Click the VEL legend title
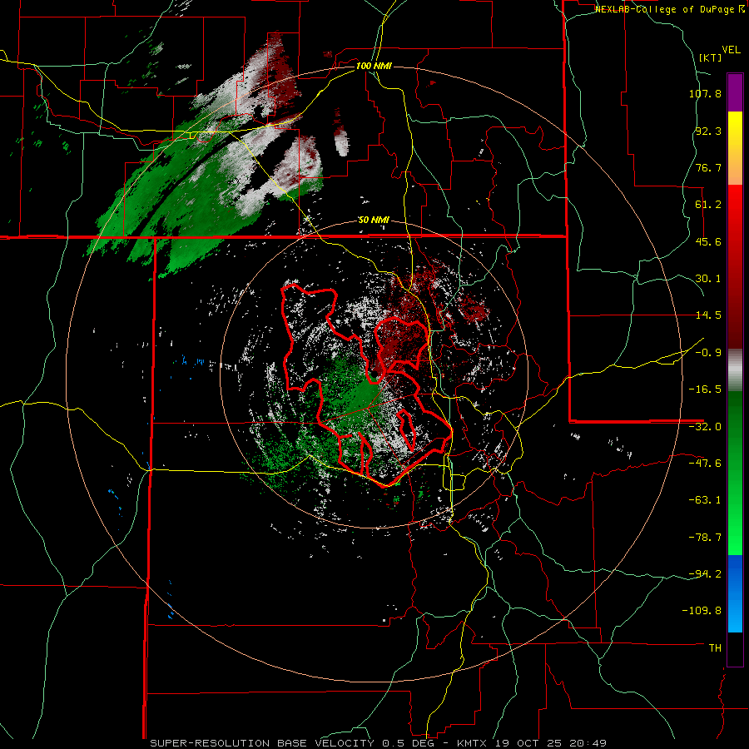The height and width of the screenshot is (749, 749). click(731, 50)
